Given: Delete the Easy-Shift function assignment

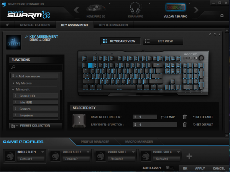Looking at the screenshot, I should tap(185, 125).
